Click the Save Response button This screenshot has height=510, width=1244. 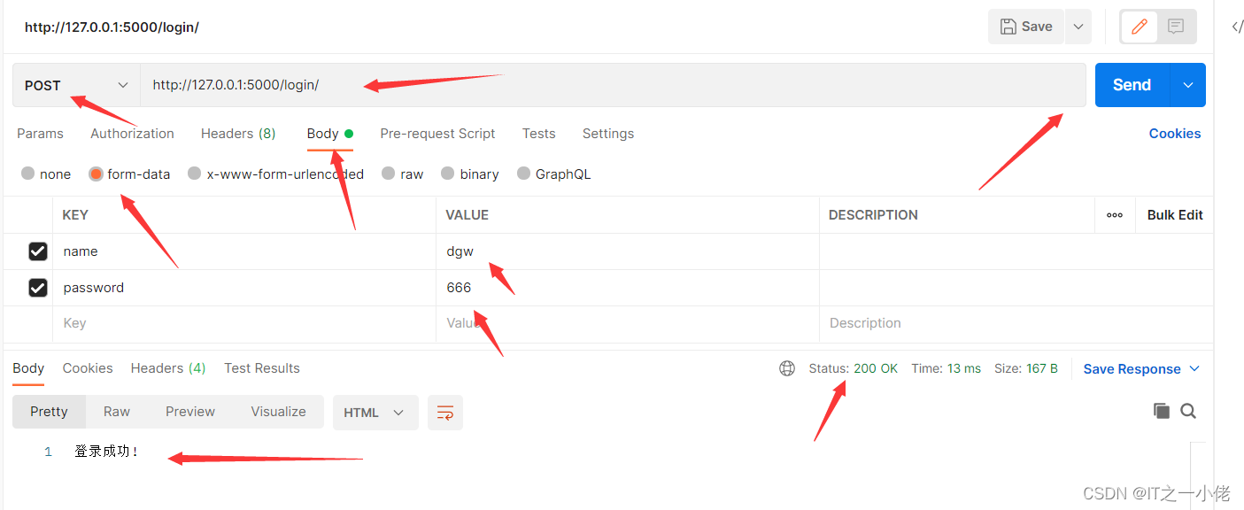1132,369
